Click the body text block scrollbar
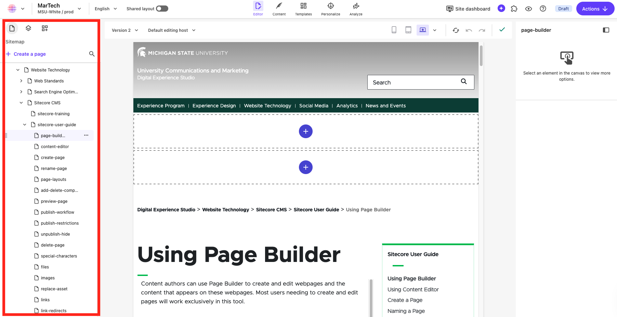Image resolution: width=617 pixels, height=317 pixels. point(371,298)
